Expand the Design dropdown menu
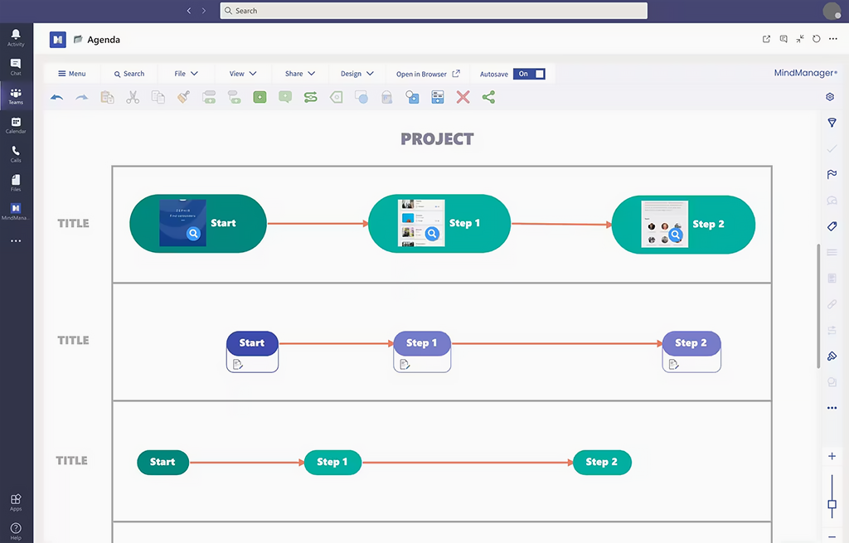The image size is (849, 543). click(357, 74)
